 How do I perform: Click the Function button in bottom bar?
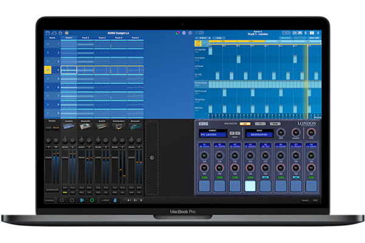49,200
